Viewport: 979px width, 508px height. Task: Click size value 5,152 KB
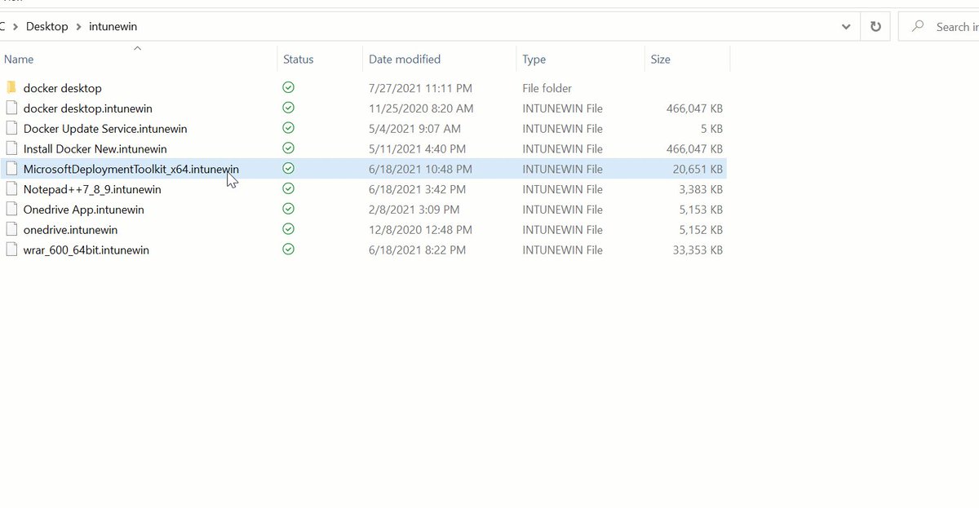(701, 230)
